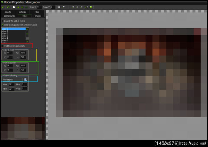Switch to the backgrounds tab

[x=9, y=16]
